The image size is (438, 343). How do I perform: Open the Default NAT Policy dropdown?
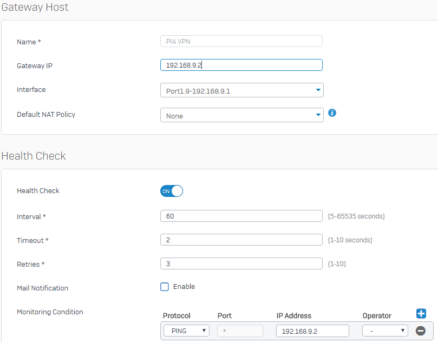[242, 115]
